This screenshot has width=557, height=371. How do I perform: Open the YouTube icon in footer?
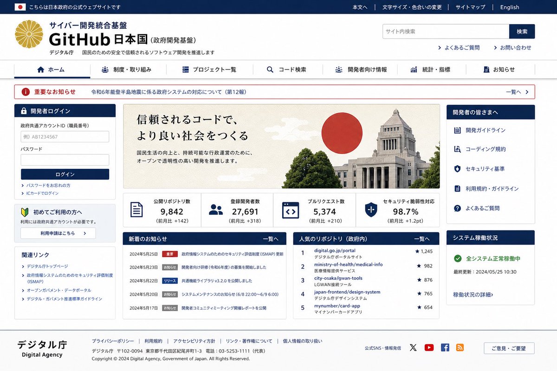[429, 347]
